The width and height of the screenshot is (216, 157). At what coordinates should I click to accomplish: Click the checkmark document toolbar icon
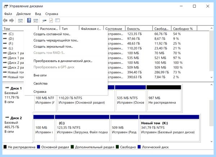pos(51,20)
